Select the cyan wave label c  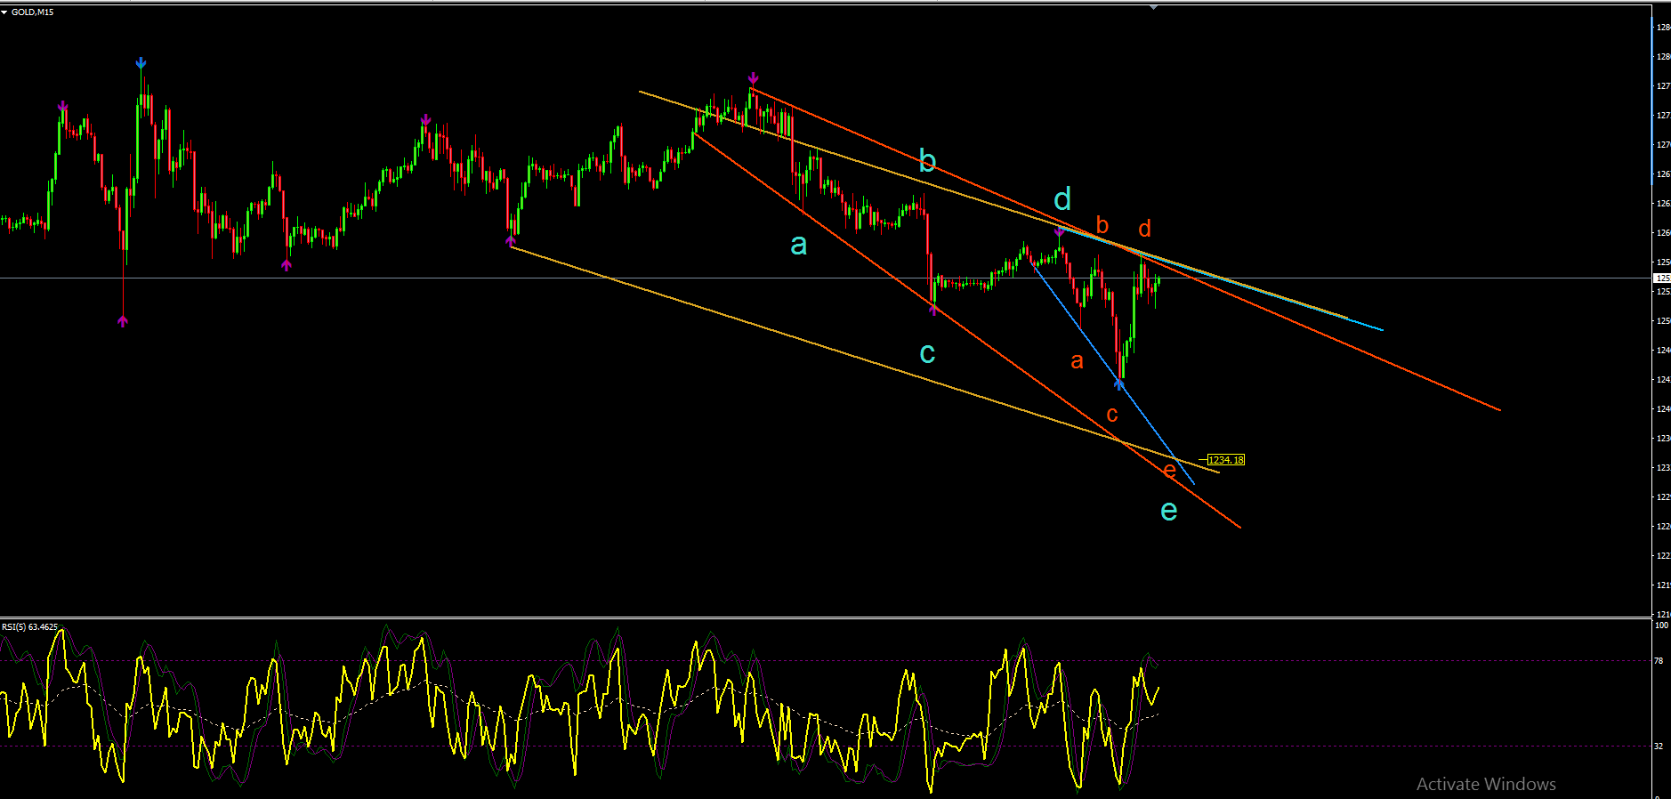coord(927,353)
